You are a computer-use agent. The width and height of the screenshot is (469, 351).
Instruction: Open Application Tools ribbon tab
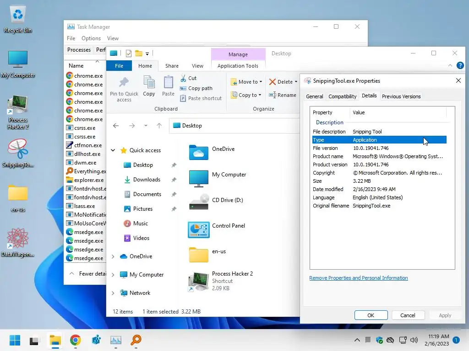[238, 66]
